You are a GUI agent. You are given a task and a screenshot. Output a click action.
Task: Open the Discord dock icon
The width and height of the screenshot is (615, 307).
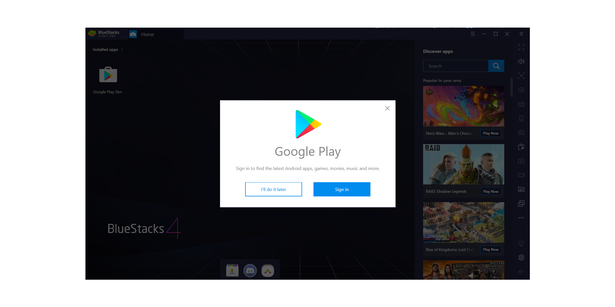tap(250, 270)
